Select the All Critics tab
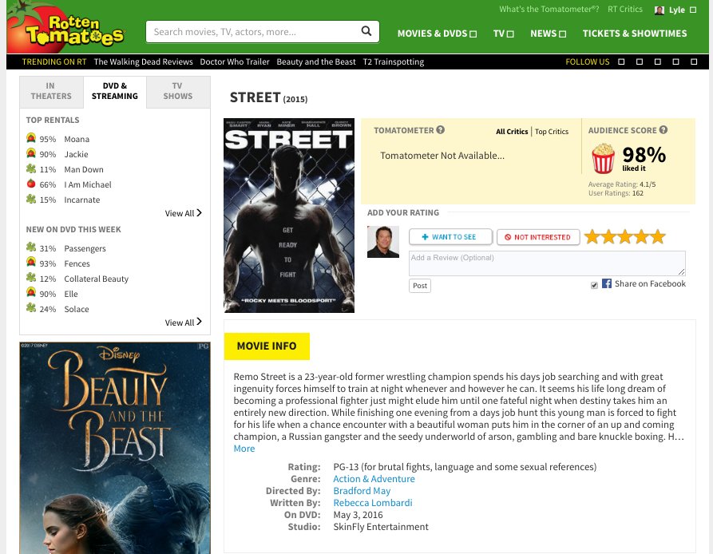The height and width of the screenshot is (554, 713). pos(512,132)
